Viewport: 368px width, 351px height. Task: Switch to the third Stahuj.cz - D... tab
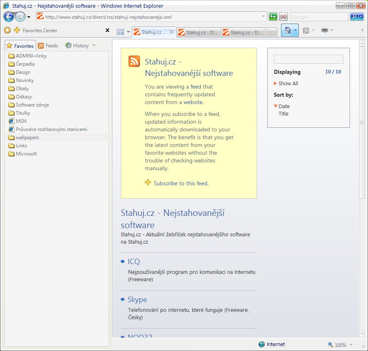click(243, 32)
